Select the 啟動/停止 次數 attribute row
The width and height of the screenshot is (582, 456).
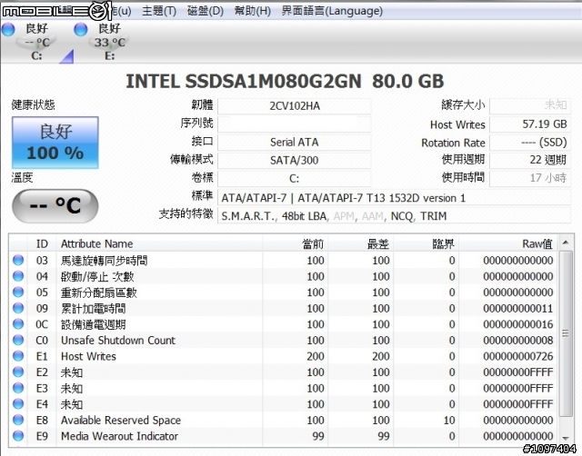[x=283, y=276]
